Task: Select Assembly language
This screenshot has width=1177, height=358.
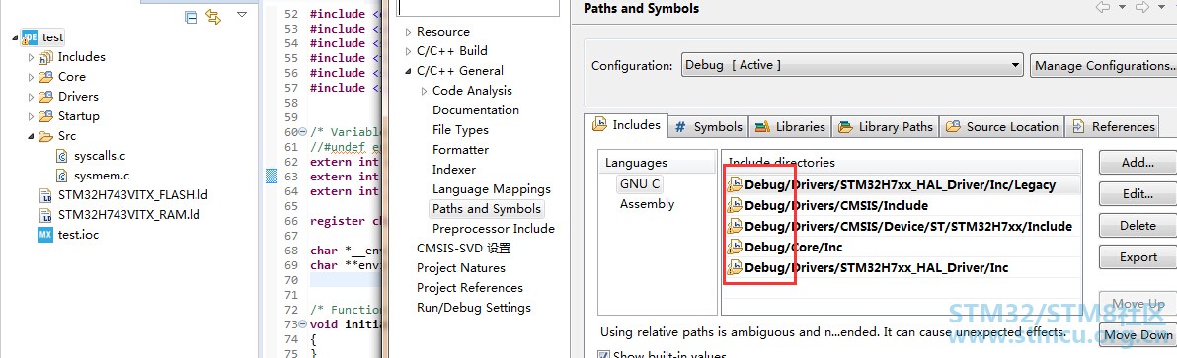Action: pos(647,204)
